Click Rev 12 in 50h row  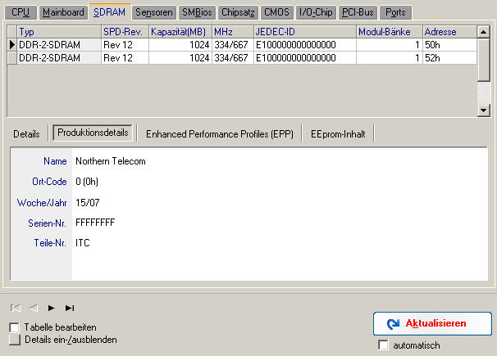tap(125, 45)
